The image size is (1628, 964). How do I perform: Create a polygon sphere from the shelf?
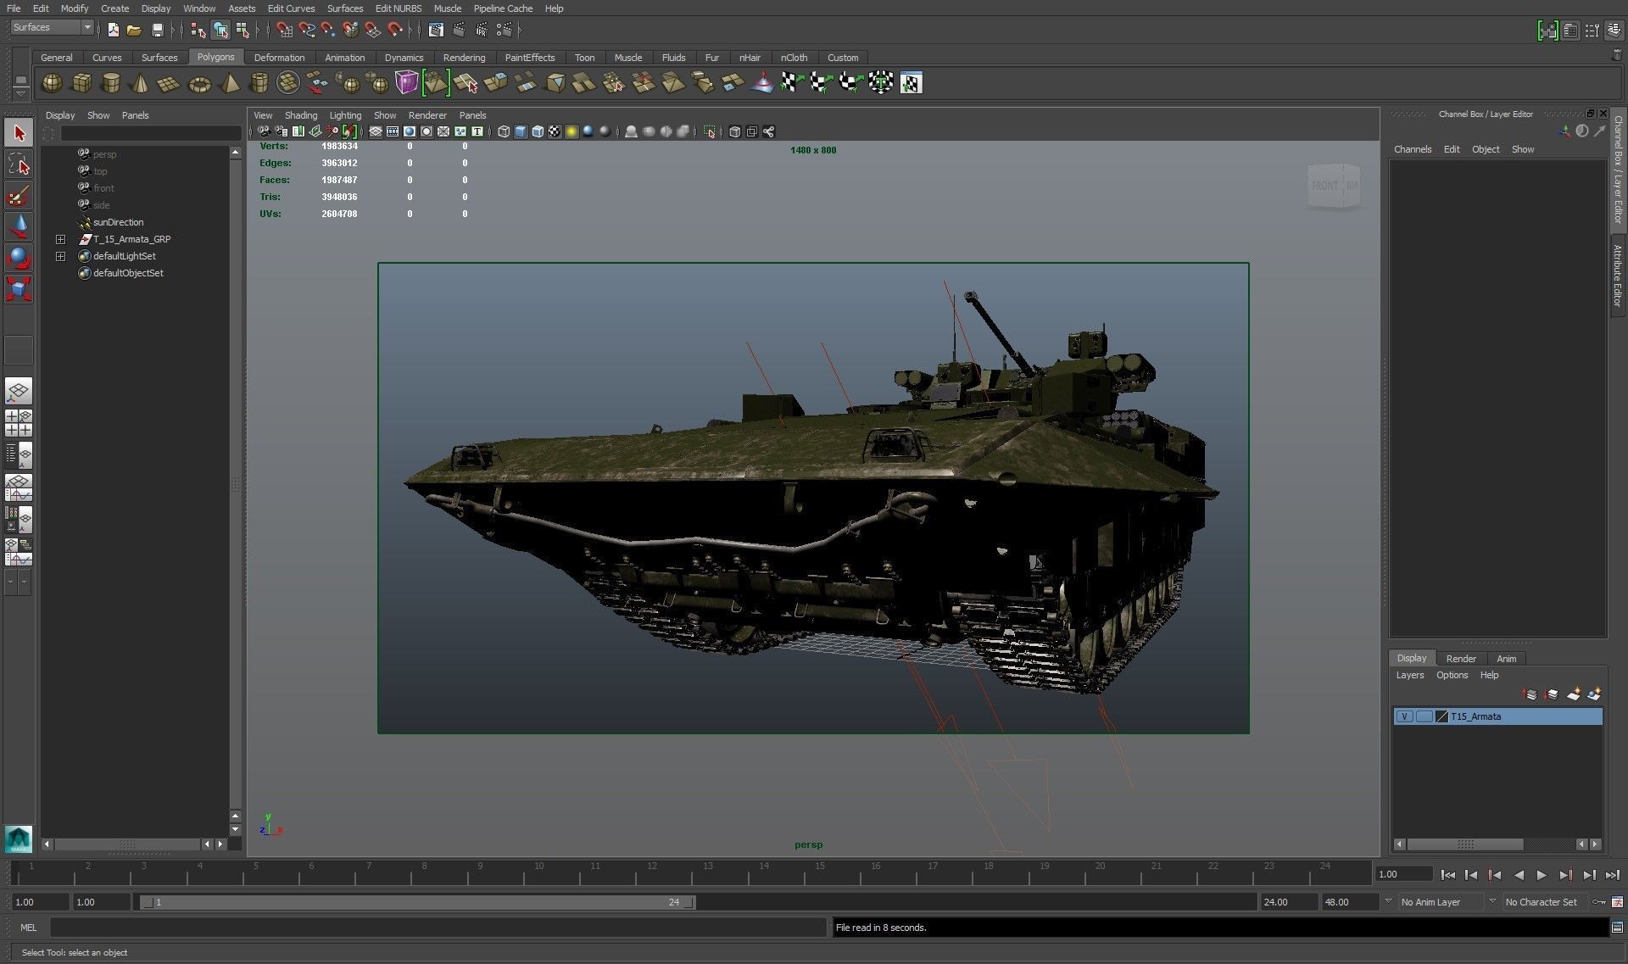52,83
